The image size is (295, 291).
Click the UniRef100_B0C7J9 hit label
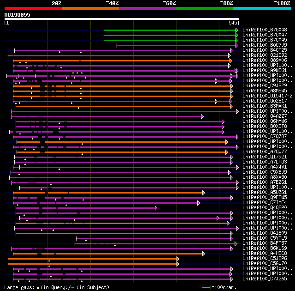[x=265, y=45]
